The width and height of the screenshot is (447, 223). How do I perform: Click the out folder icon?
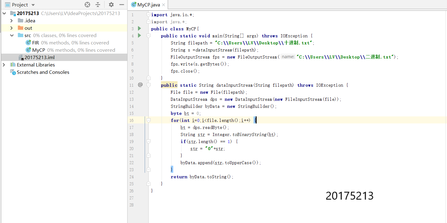coord(21,28)
